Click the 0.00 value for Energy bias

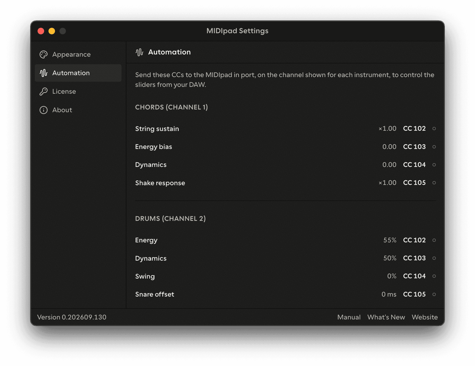tap(389, 147)
